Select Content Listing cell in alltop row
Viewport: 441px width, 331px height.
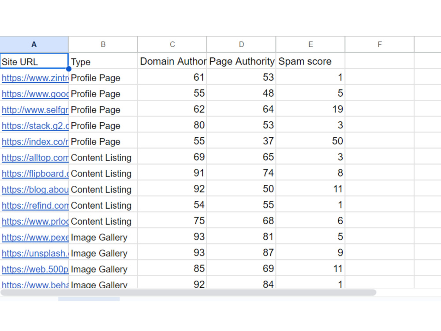click(103, 157)
